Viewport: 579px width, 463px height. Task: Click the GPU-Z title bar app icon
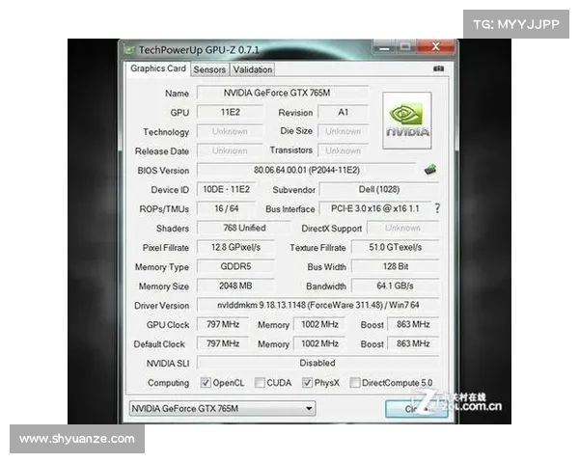(129, 48)
